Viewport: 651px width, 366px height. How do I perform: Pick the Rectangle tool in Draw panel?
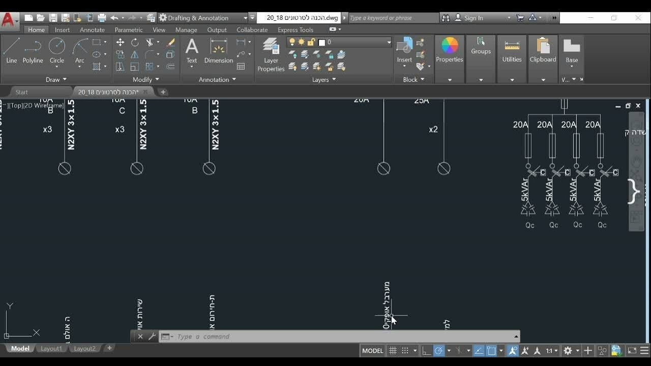(x=97, y=42)
